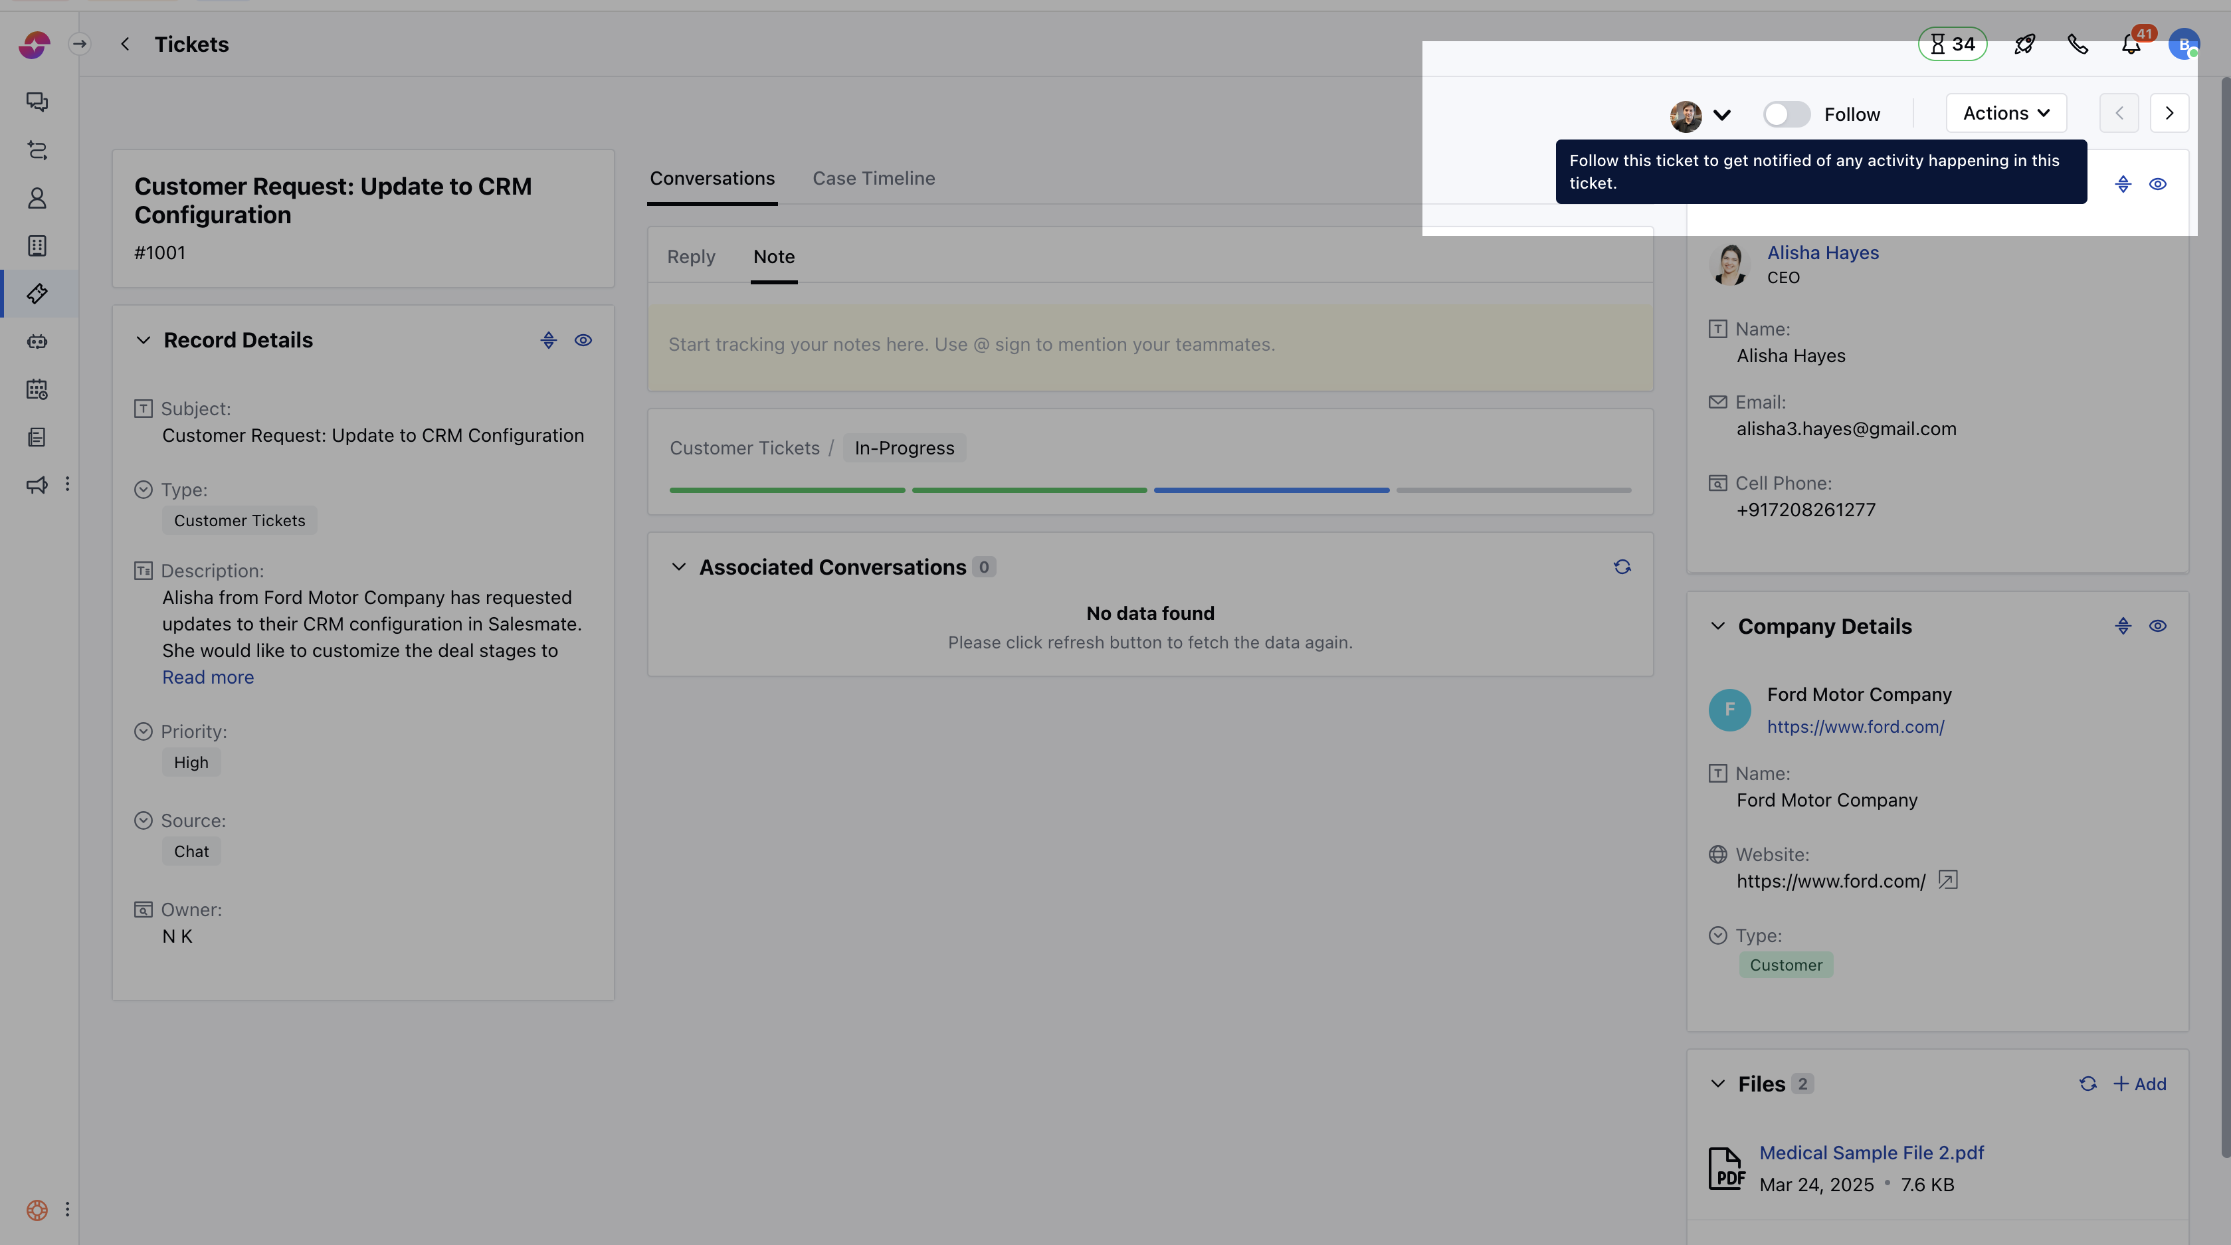Image resolution: width=2231 pixels, height=1245 pixels.
Task: Open the Actions dropdown
Action: [2006, 114]
